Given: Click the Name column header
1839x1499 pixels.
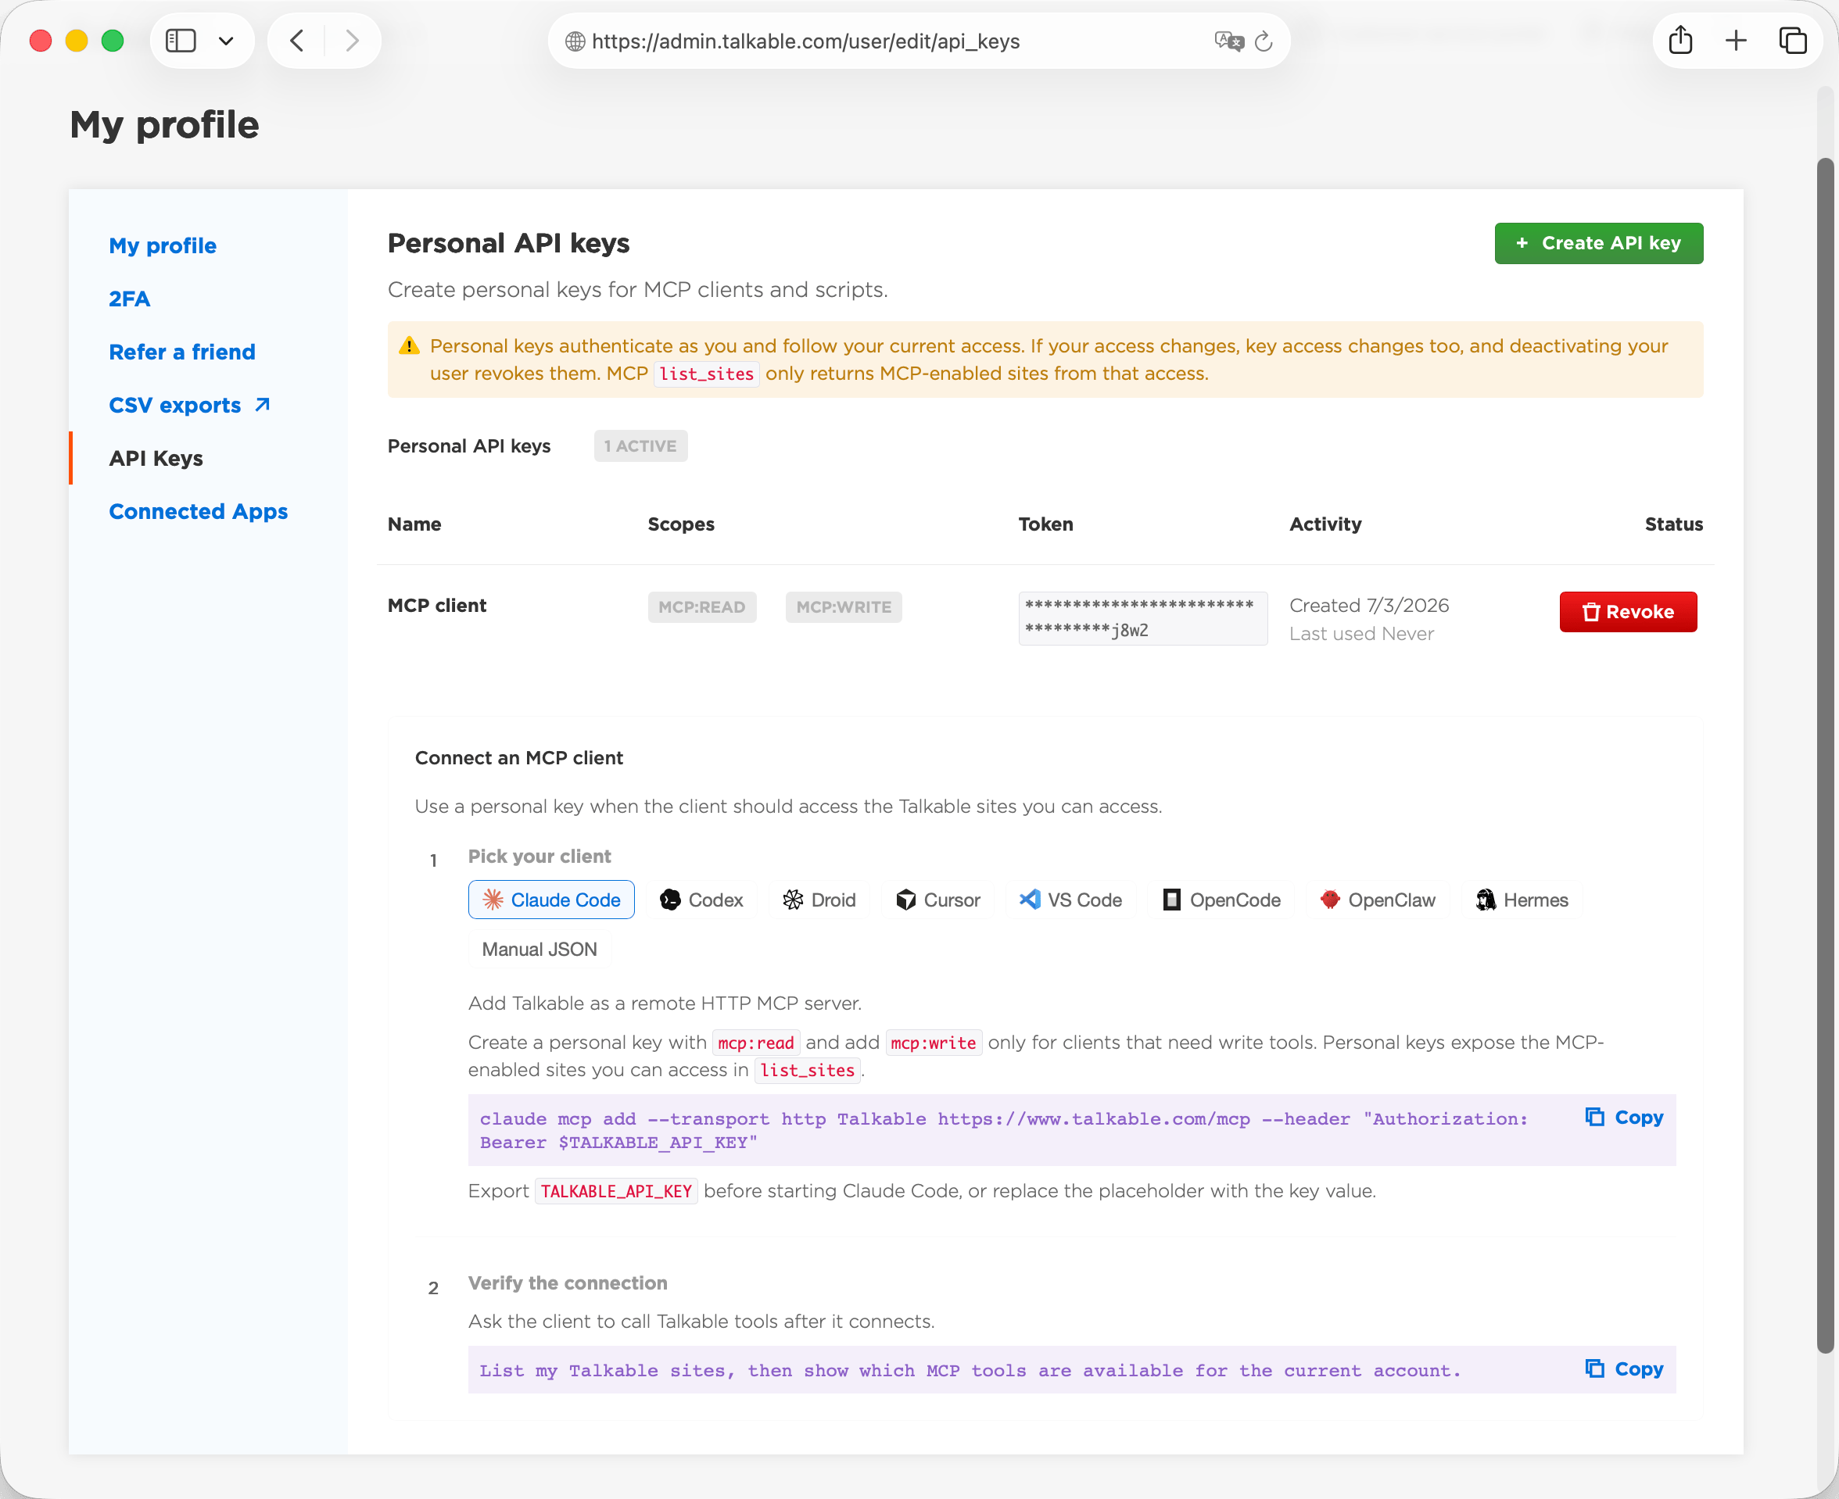Looking at the screenshot, I should coord(414,524).
